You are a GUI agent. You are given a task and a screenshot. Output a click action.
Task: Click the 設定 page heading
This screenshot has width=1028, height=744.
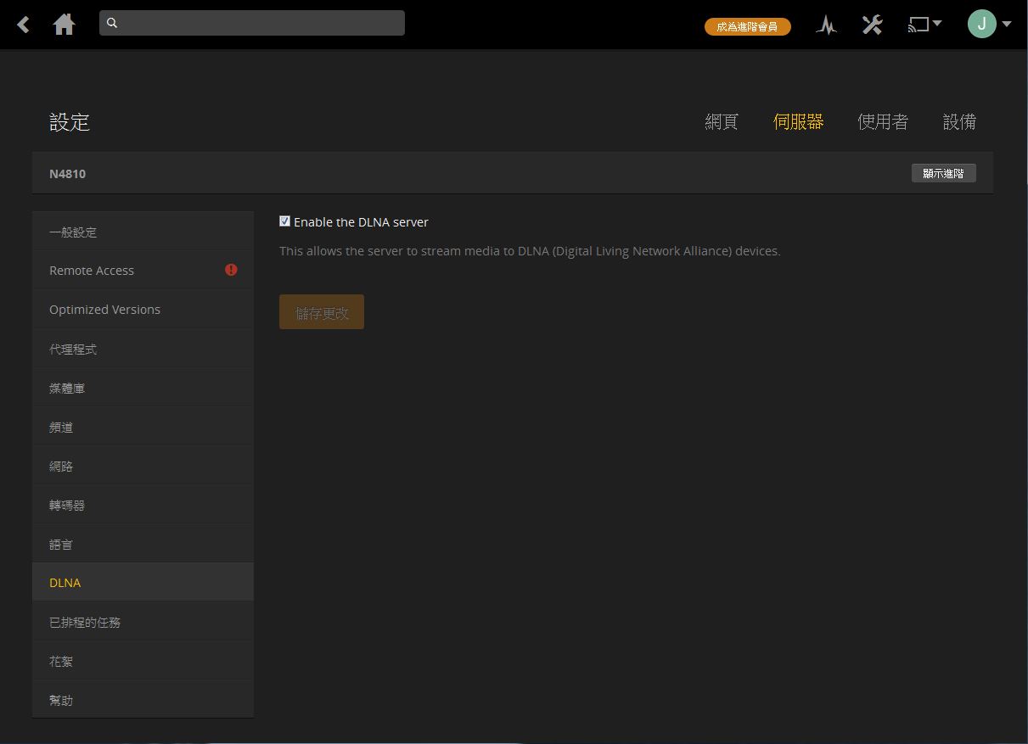pos(70,122)
